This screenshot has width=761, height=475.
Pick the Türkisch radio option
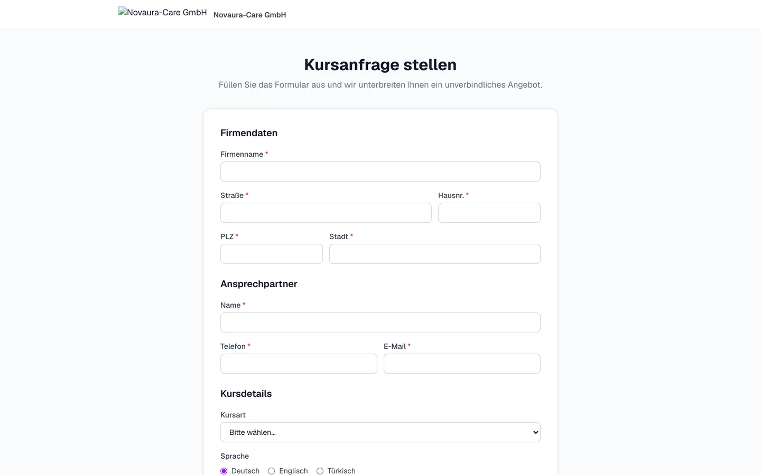tap(320, 471)
